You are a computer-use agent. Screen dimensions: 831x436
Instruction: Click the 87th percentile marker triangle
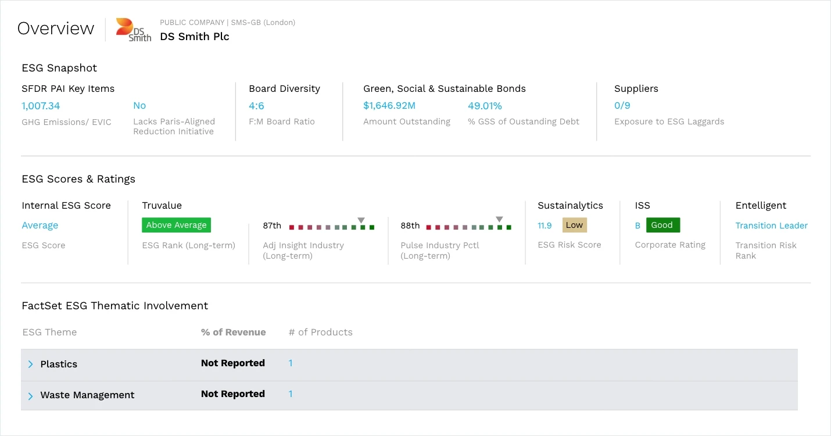(361, 220)
